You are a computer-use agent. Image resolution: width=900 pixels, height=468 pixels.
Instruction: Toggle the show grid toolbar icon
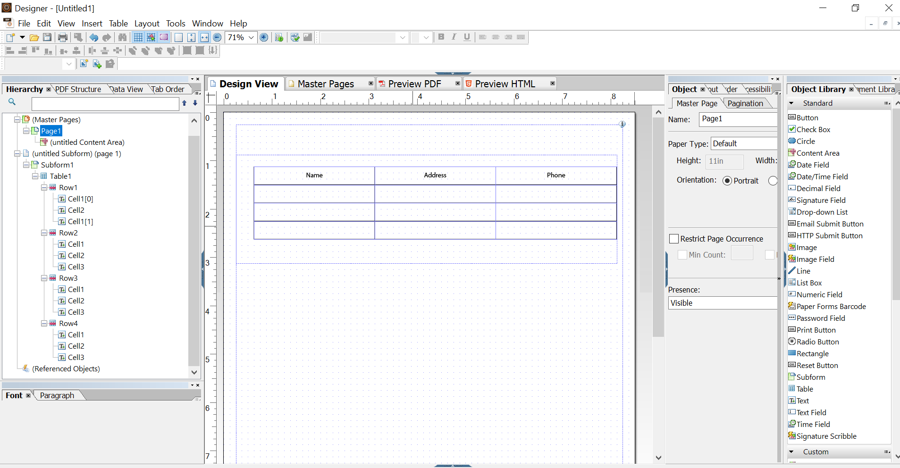click(138, 37)
